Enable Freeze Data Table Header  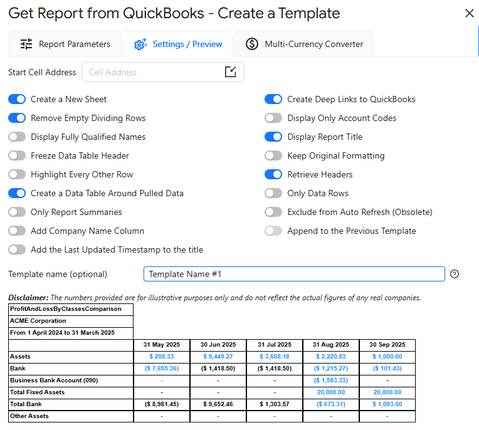pos(18,155)
